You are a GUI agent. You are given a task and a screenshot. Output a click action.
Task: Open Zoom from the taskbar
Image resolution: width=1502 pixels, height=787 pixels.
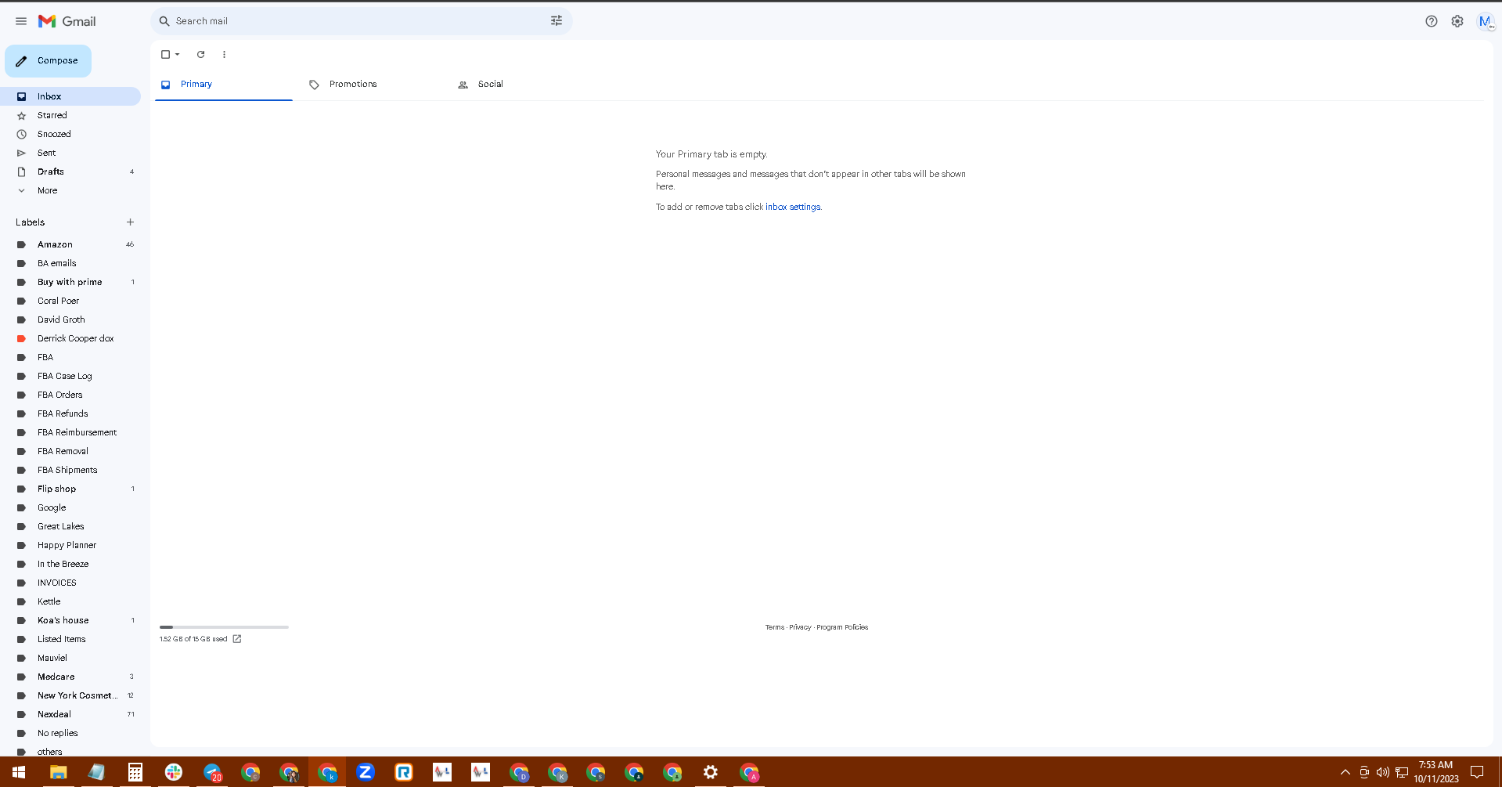tap(366, 772)
